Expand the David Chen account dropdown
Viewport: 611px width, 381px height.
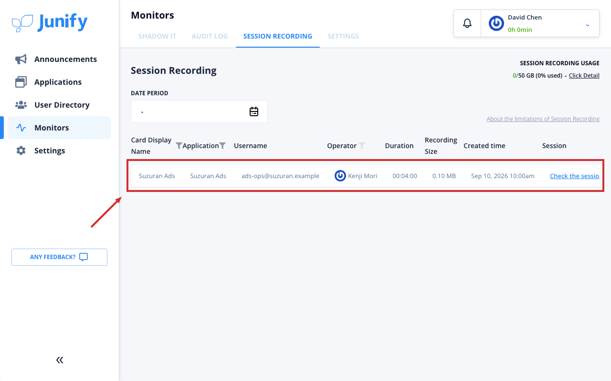(588, 25)
